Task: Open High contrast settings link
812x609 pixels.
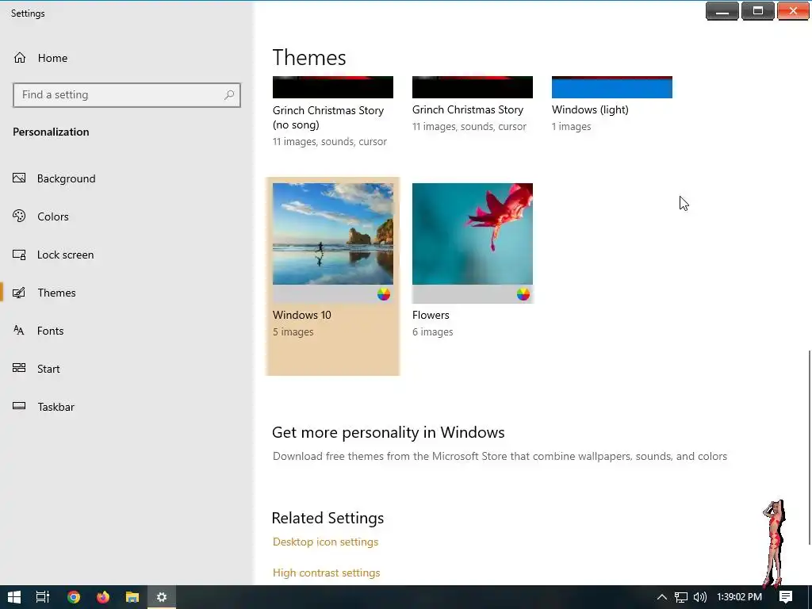Action: coord(326,573)
